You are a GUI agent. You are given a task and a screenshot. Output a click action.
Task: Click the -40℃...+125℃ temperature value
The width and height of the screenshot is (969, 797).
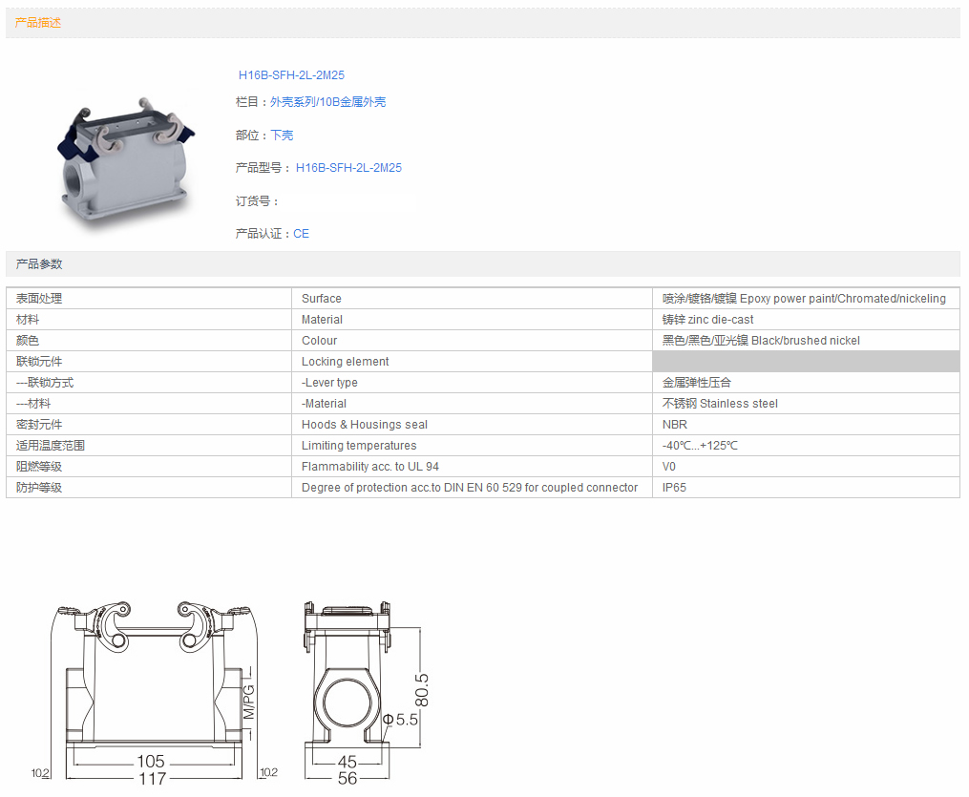click(700, 446)
